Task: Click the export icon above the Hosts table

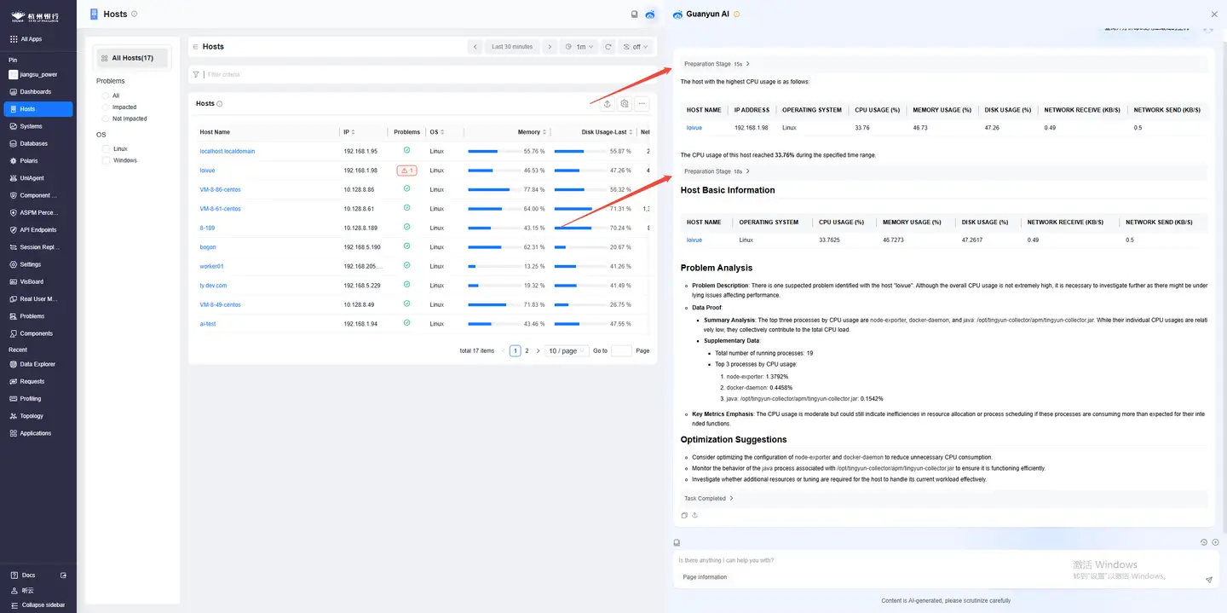Action: [x=607, y=103]
